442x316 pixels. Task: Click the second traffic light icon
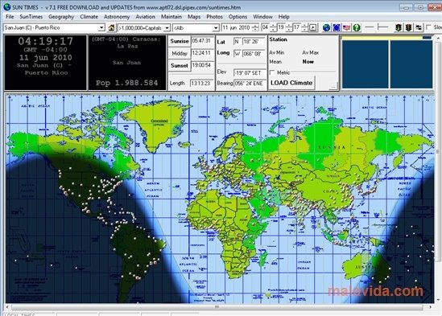coord(408,27)
